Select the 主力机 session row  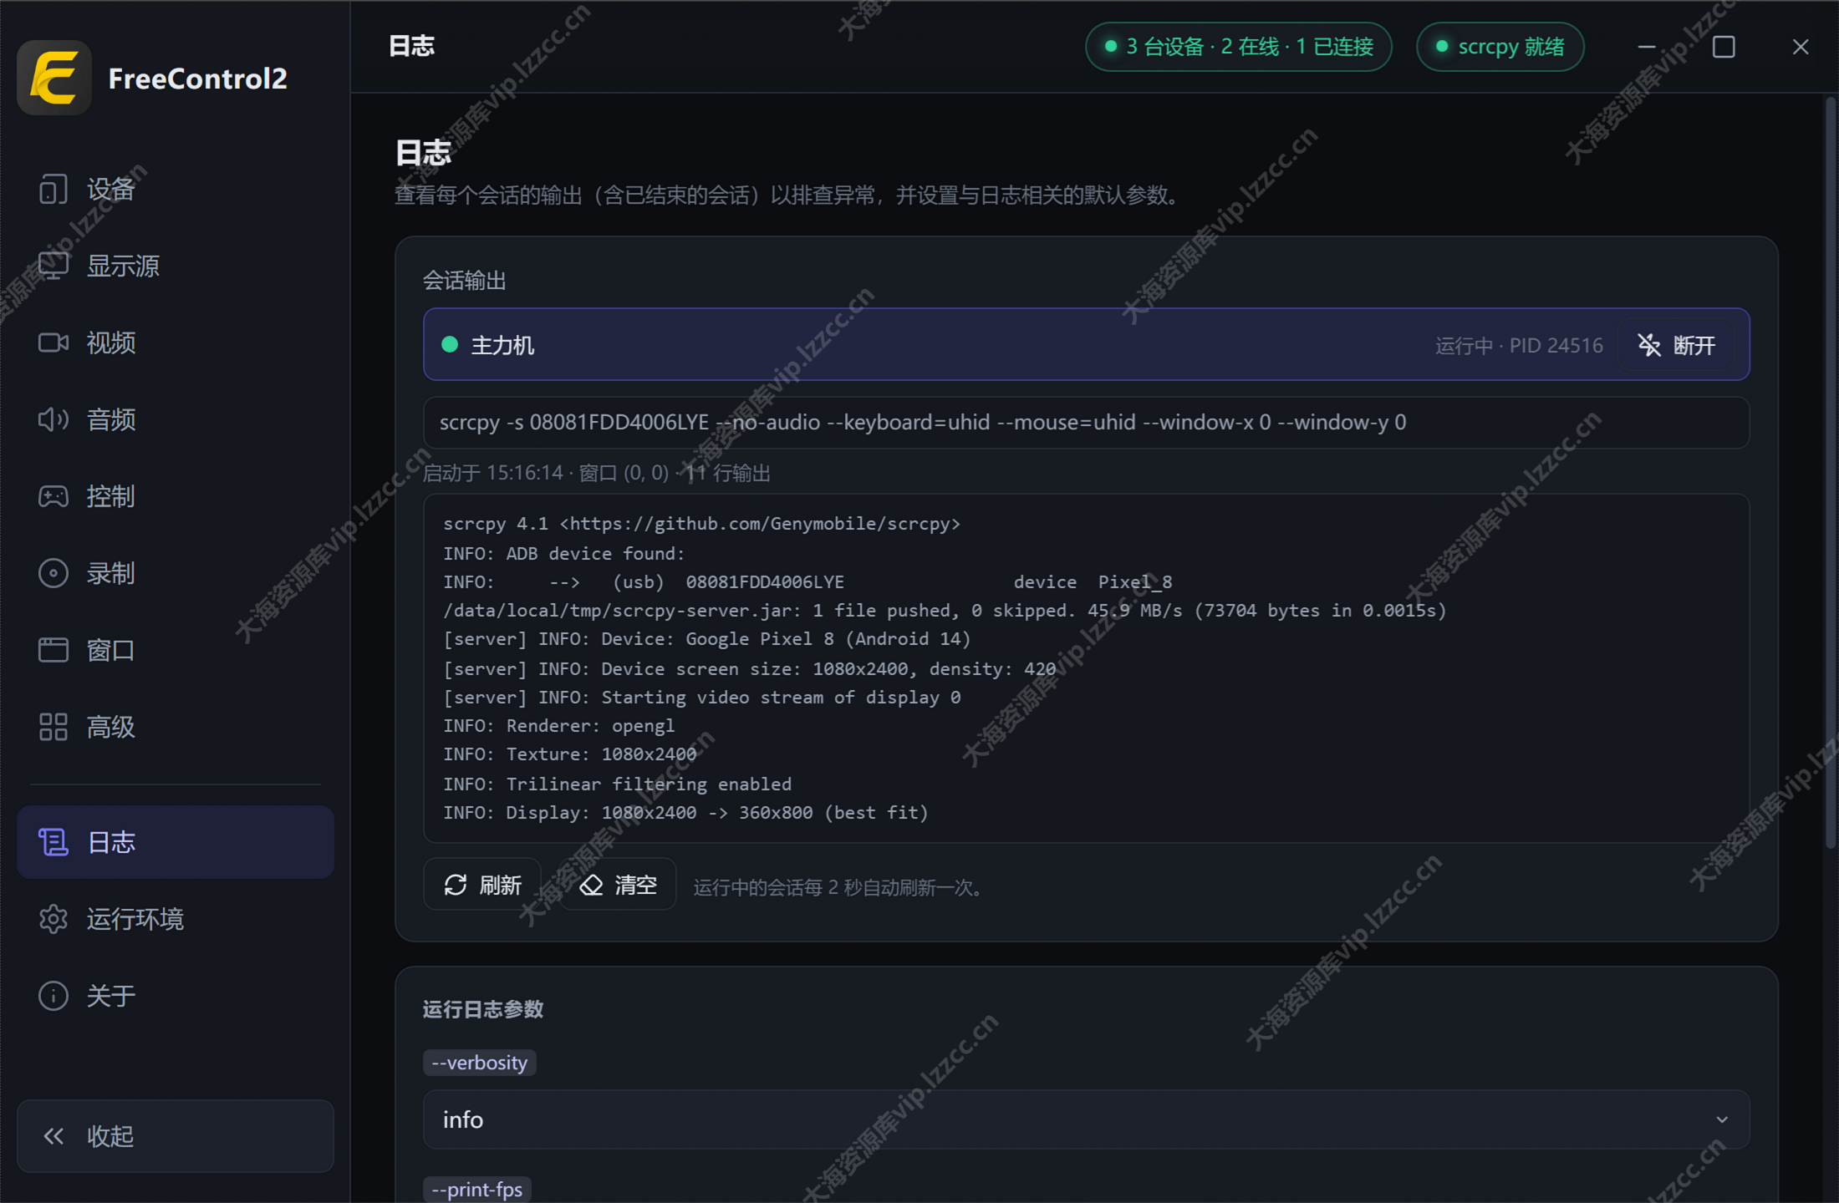1087,345
